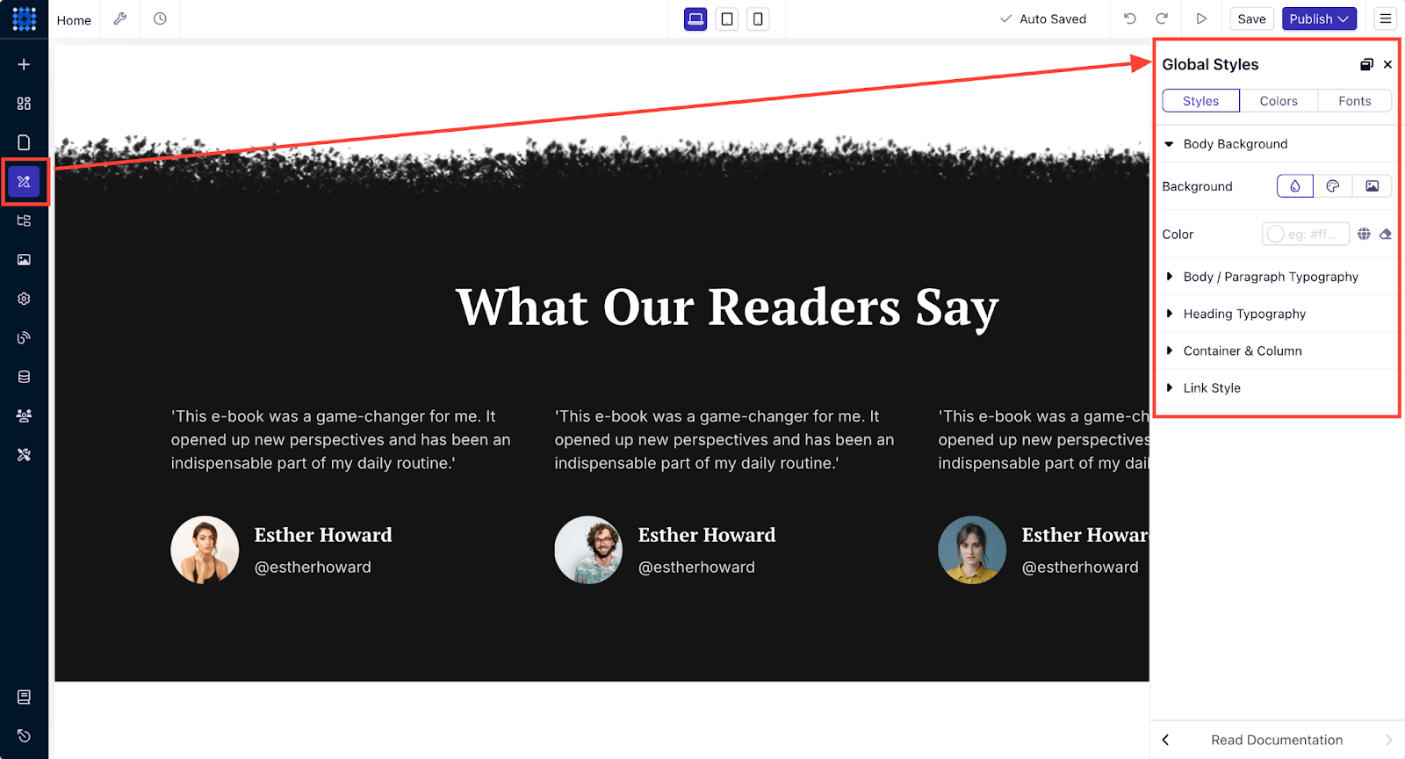Open the Read Documentation link
Viewport: 1405px width, 759px height.
[1277, 740]
